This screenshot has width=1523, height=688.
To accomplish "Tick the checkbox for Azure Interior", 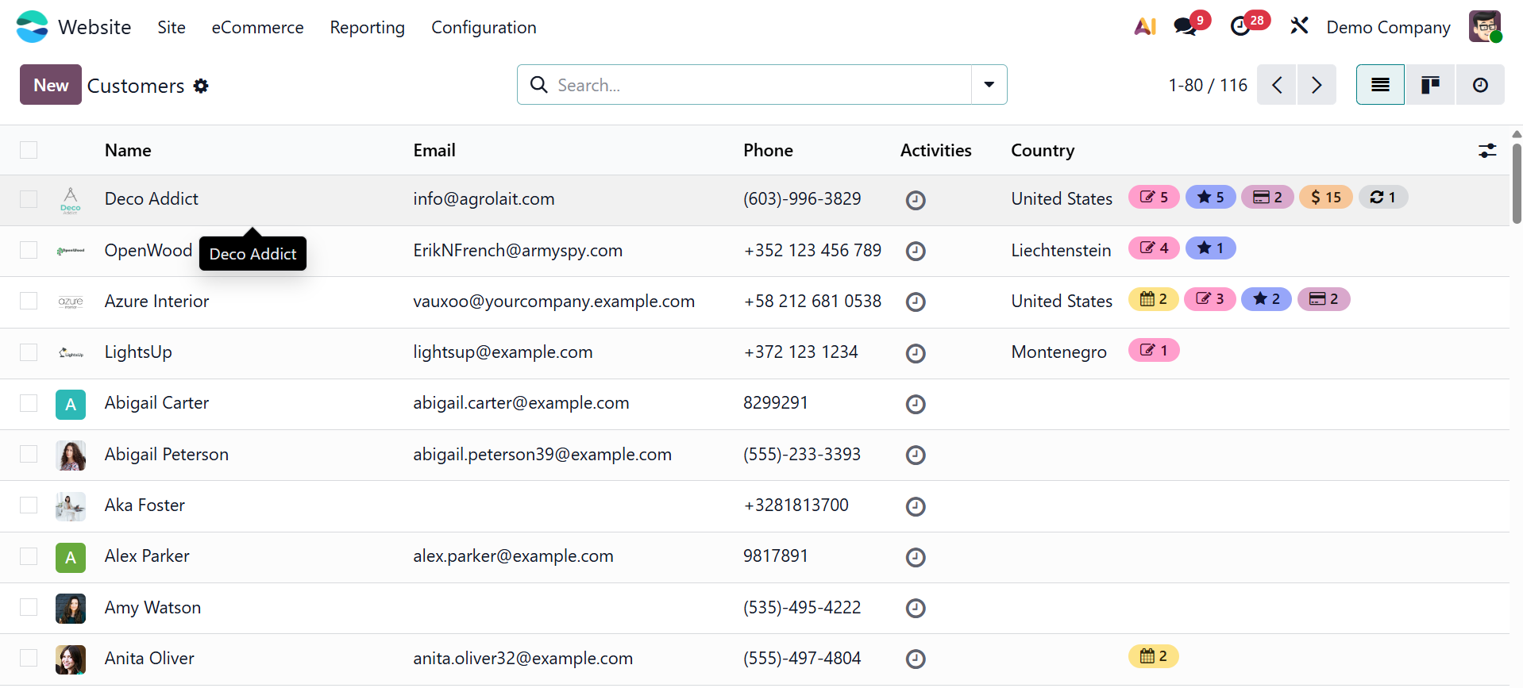I will pos(29,302).
